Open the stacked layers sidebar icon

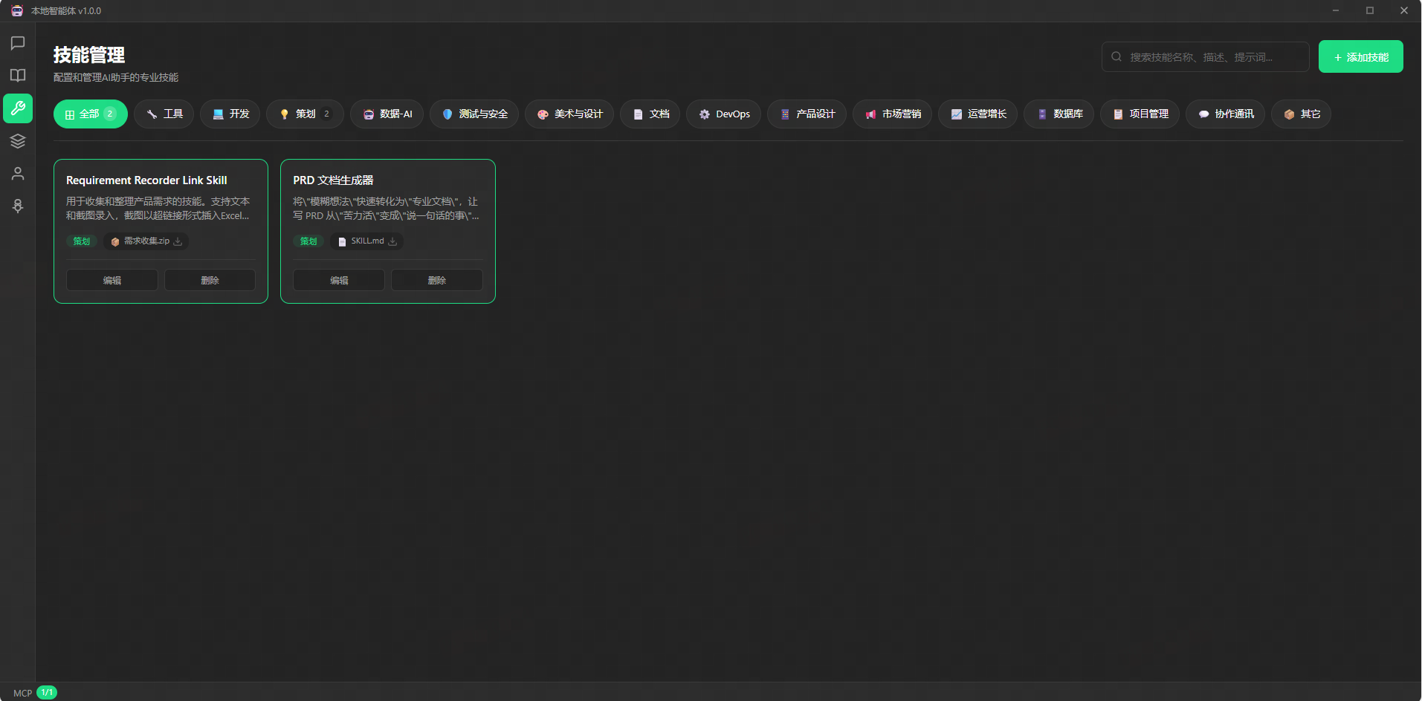18,141
